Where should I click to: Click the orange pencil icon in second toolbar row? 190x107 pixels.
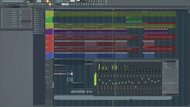point(50,4)
